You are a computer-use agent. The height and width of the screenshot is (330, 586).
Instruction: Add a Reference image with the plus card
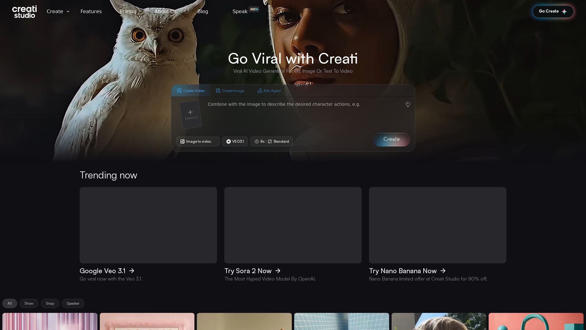(x=191, y=115)
